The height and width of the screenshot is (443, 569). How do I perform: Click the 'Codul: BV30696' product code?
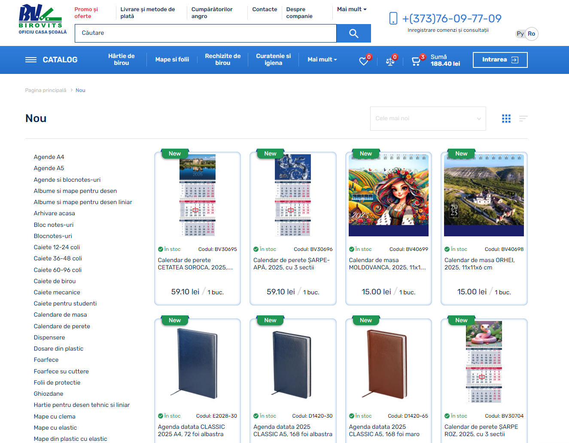[313, 249]
